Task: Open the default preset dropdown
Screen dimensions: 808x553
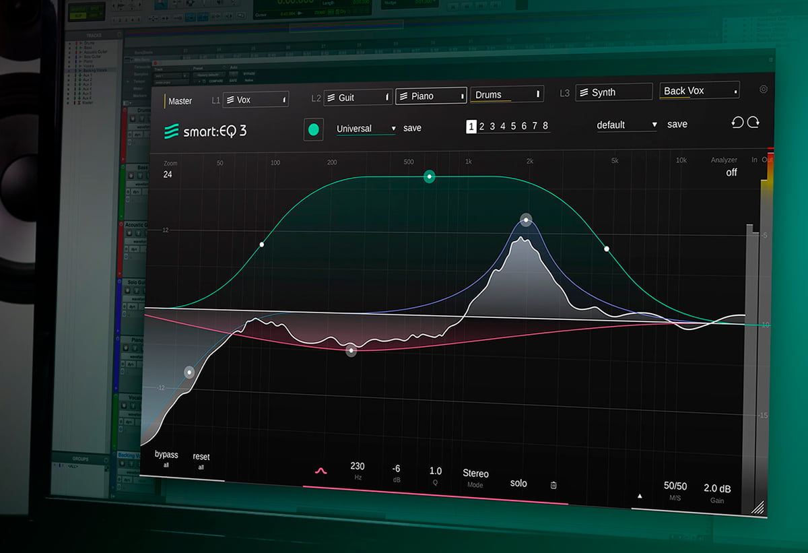Action: (626, 125)
